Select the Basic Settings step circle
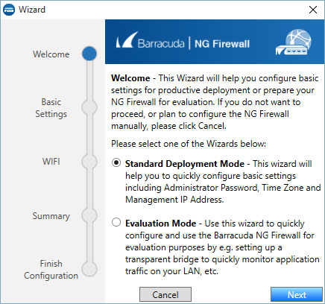325x304 pixels. pyautogui.click(x=89, y=107)
